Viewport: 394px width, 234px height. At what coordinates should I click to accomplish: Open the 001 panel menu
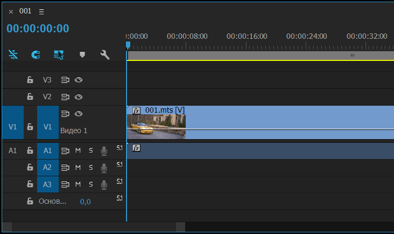click(x=41, y=11)
